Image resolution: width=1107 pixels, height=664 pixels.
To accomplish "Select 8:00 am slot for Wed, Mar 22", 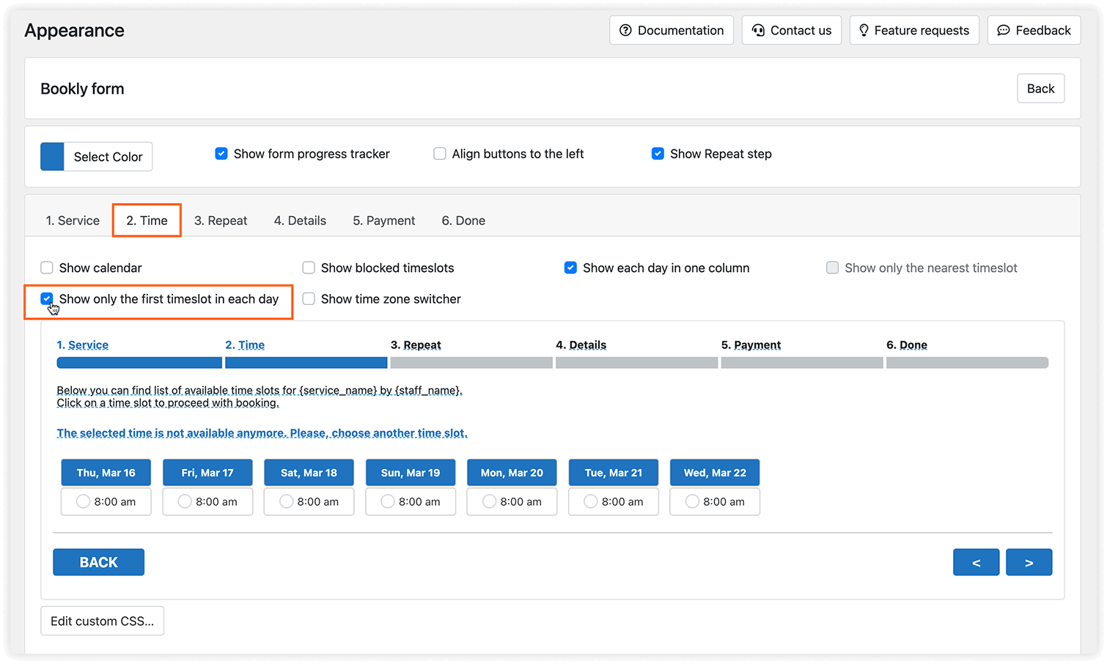I will pyautogui.click(x=715, y=501).
